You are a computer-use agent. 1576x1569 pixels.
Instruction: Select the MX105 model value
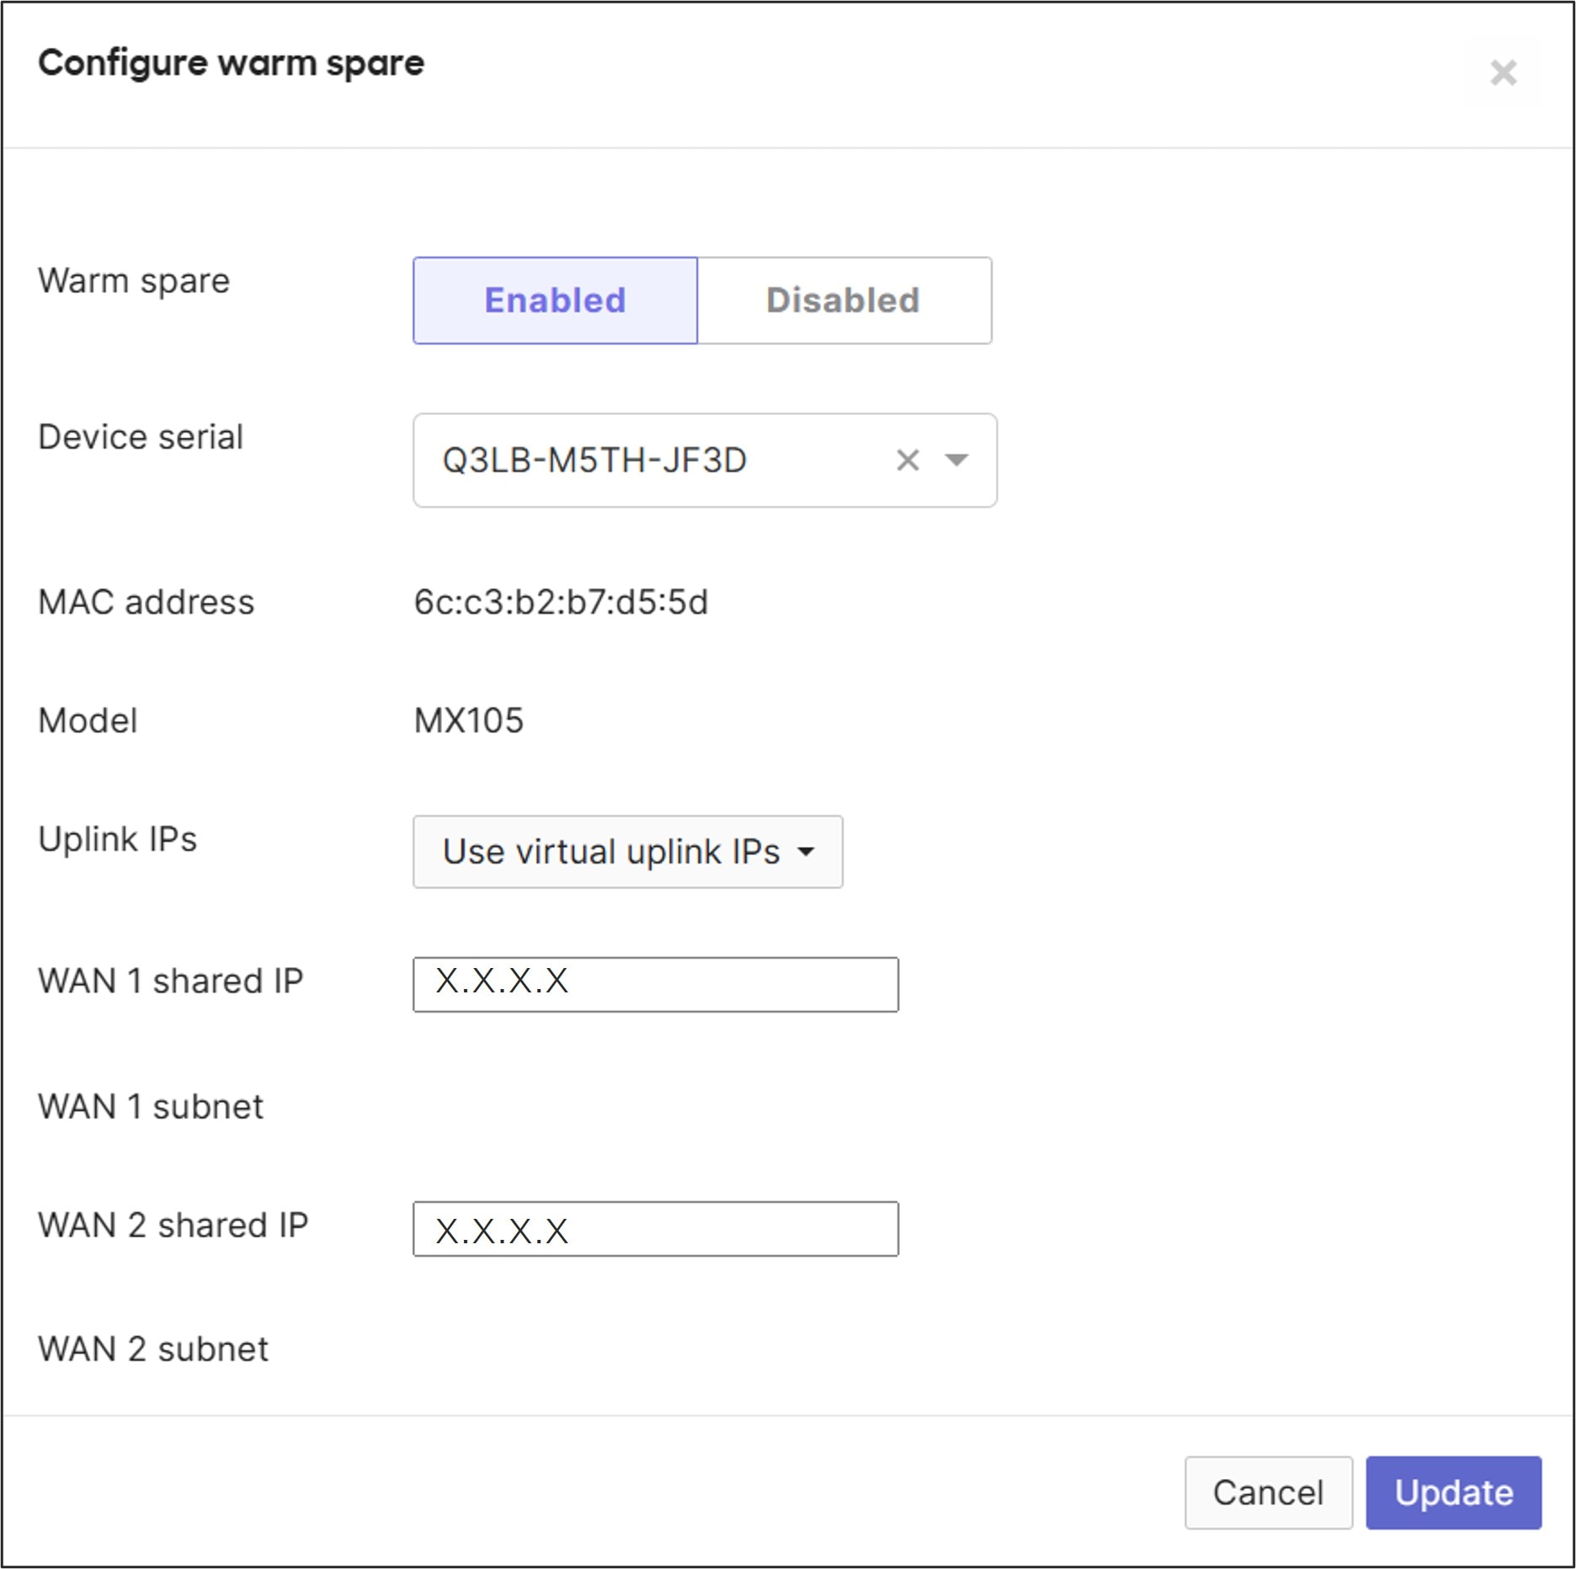(x=469, y=721)
